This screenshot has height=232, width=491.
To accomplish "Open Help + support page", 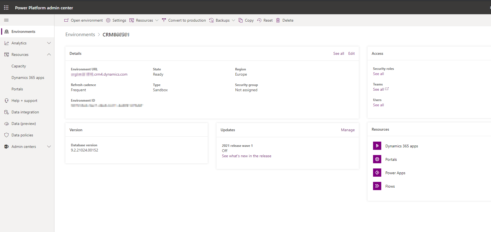I will 24,101.
